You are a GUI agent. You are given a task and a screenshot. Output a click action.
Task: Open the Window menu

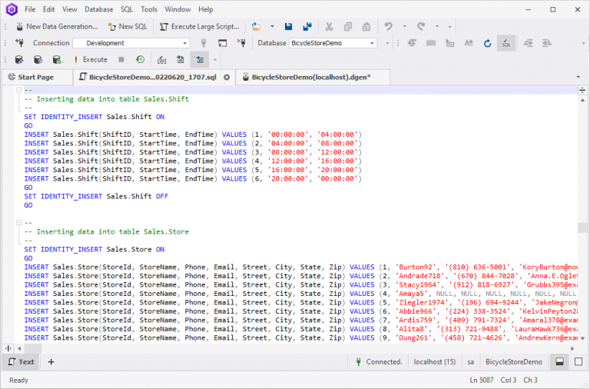pyautogui.click(x=177, y=9)
